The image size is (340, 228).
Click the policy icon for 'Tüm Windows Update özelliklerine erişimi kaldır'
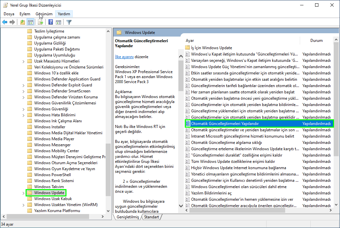188,162
